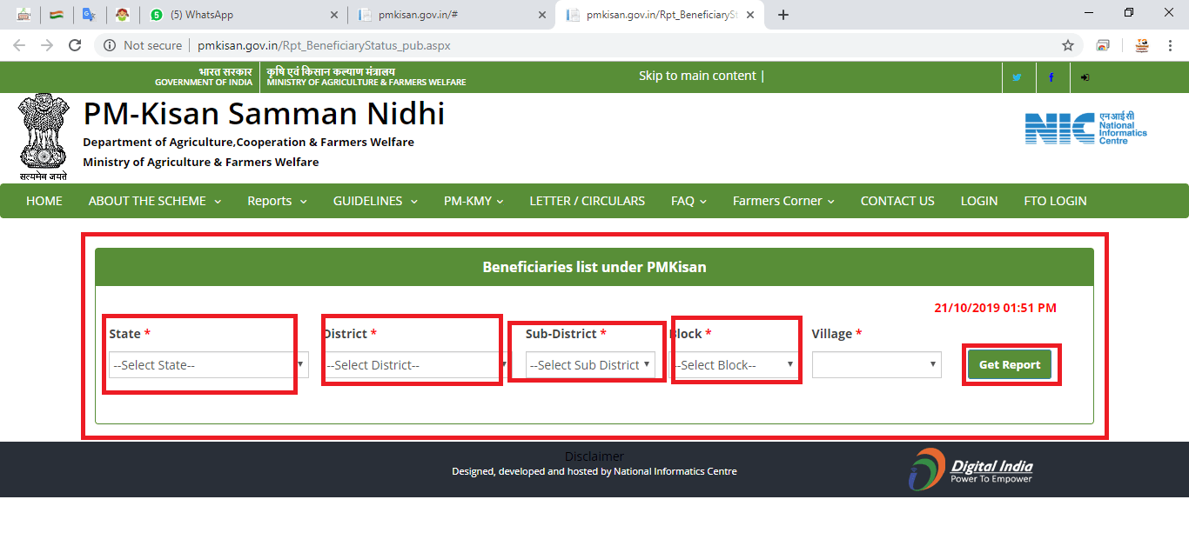The width and height of the screenshot is (1189, 546).
Task: Reload the current page
Action: (75, 45)
